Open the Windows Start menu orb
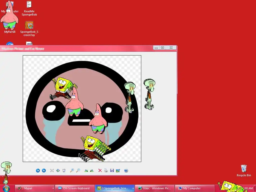 pyautogui.click(x=6, y=188)
